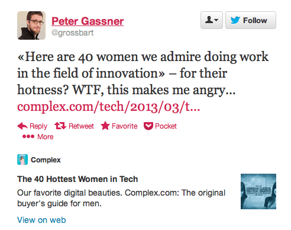
Task: Click the @grossbart handle
Action: point(73,33)
